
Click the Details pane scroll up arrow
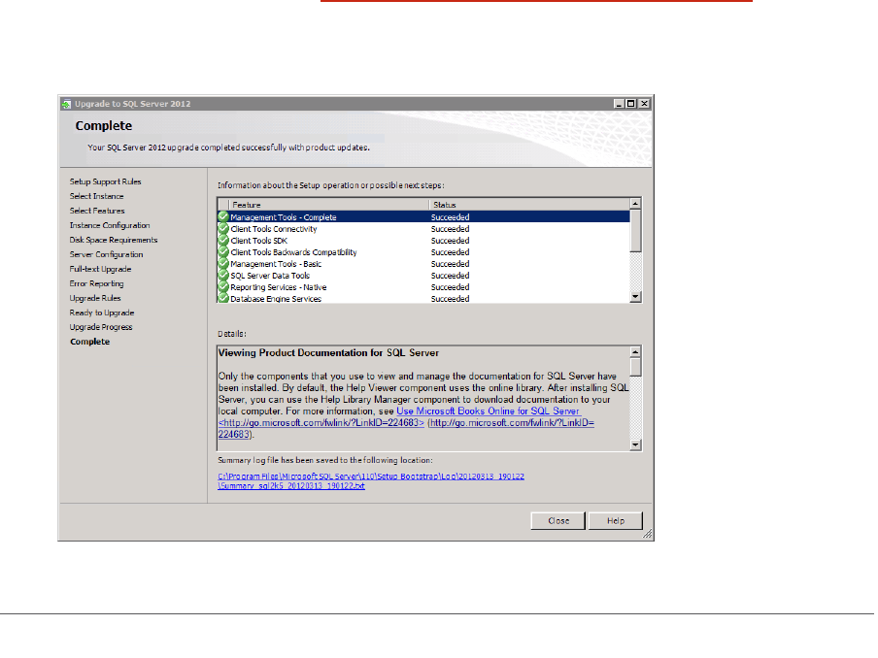click(x=635, y=352)
